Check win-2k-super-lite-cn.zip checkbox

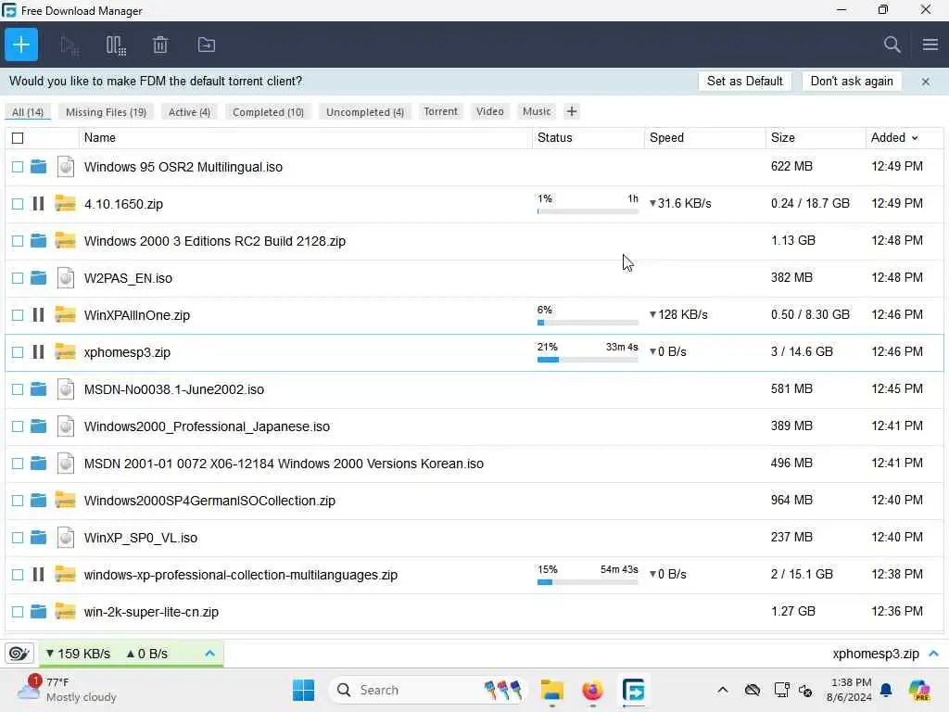(18, 612)
